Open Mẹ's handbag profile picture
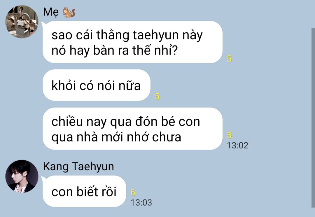This screenshot has height=217, width=315. tap(22, 22)
